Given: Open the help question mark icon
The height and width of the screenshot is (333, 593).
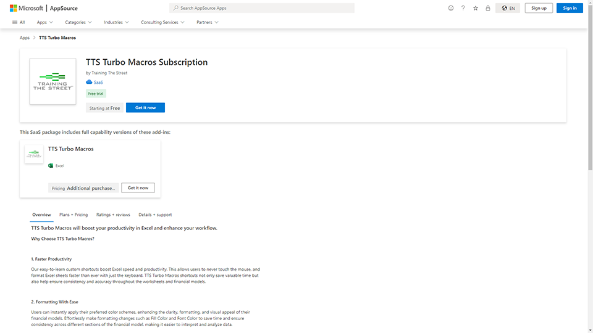Looking at the screenshot, I should (463, 8).
